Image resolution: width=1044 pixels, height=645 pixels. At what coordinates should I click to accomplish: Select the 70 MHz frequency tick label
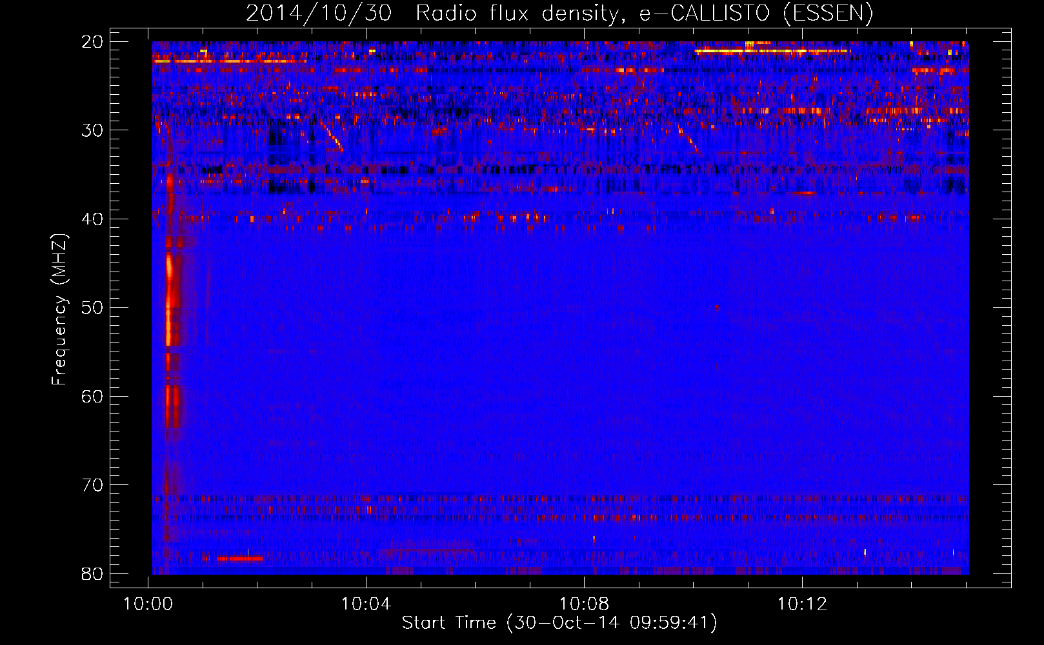tap(92, 484)
